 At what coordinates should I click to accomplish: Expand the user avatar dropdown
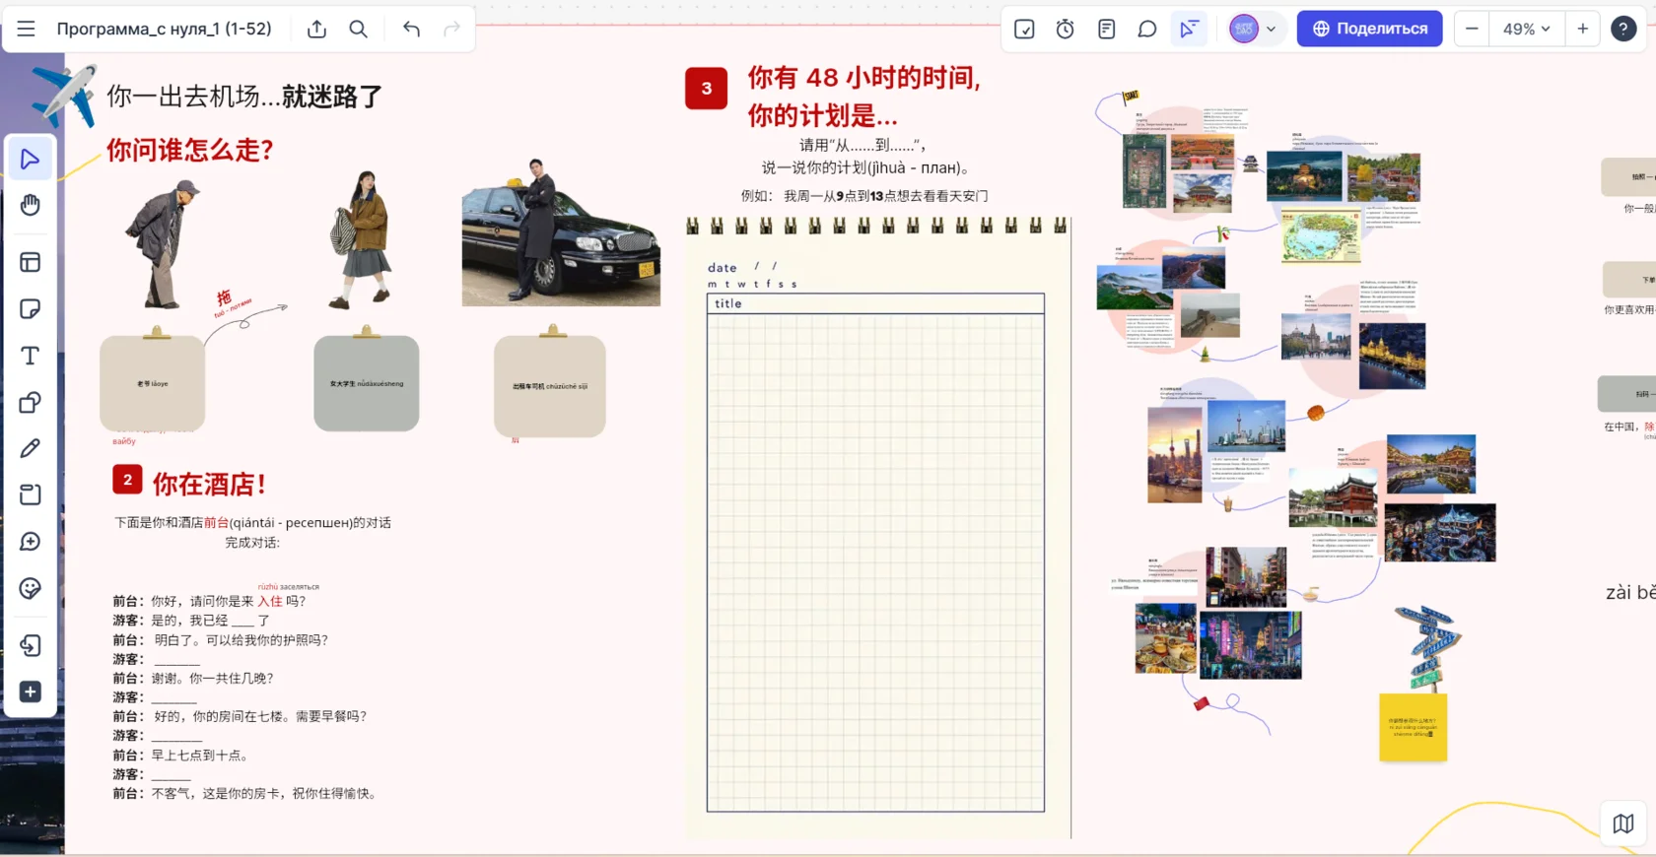1271,29
